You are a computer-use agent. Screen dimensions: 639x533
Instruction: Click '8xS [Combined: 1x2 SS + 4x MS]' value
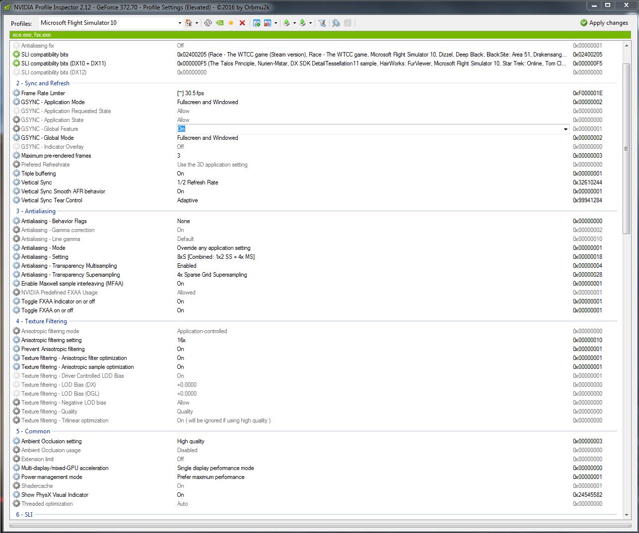click(216, 257)
